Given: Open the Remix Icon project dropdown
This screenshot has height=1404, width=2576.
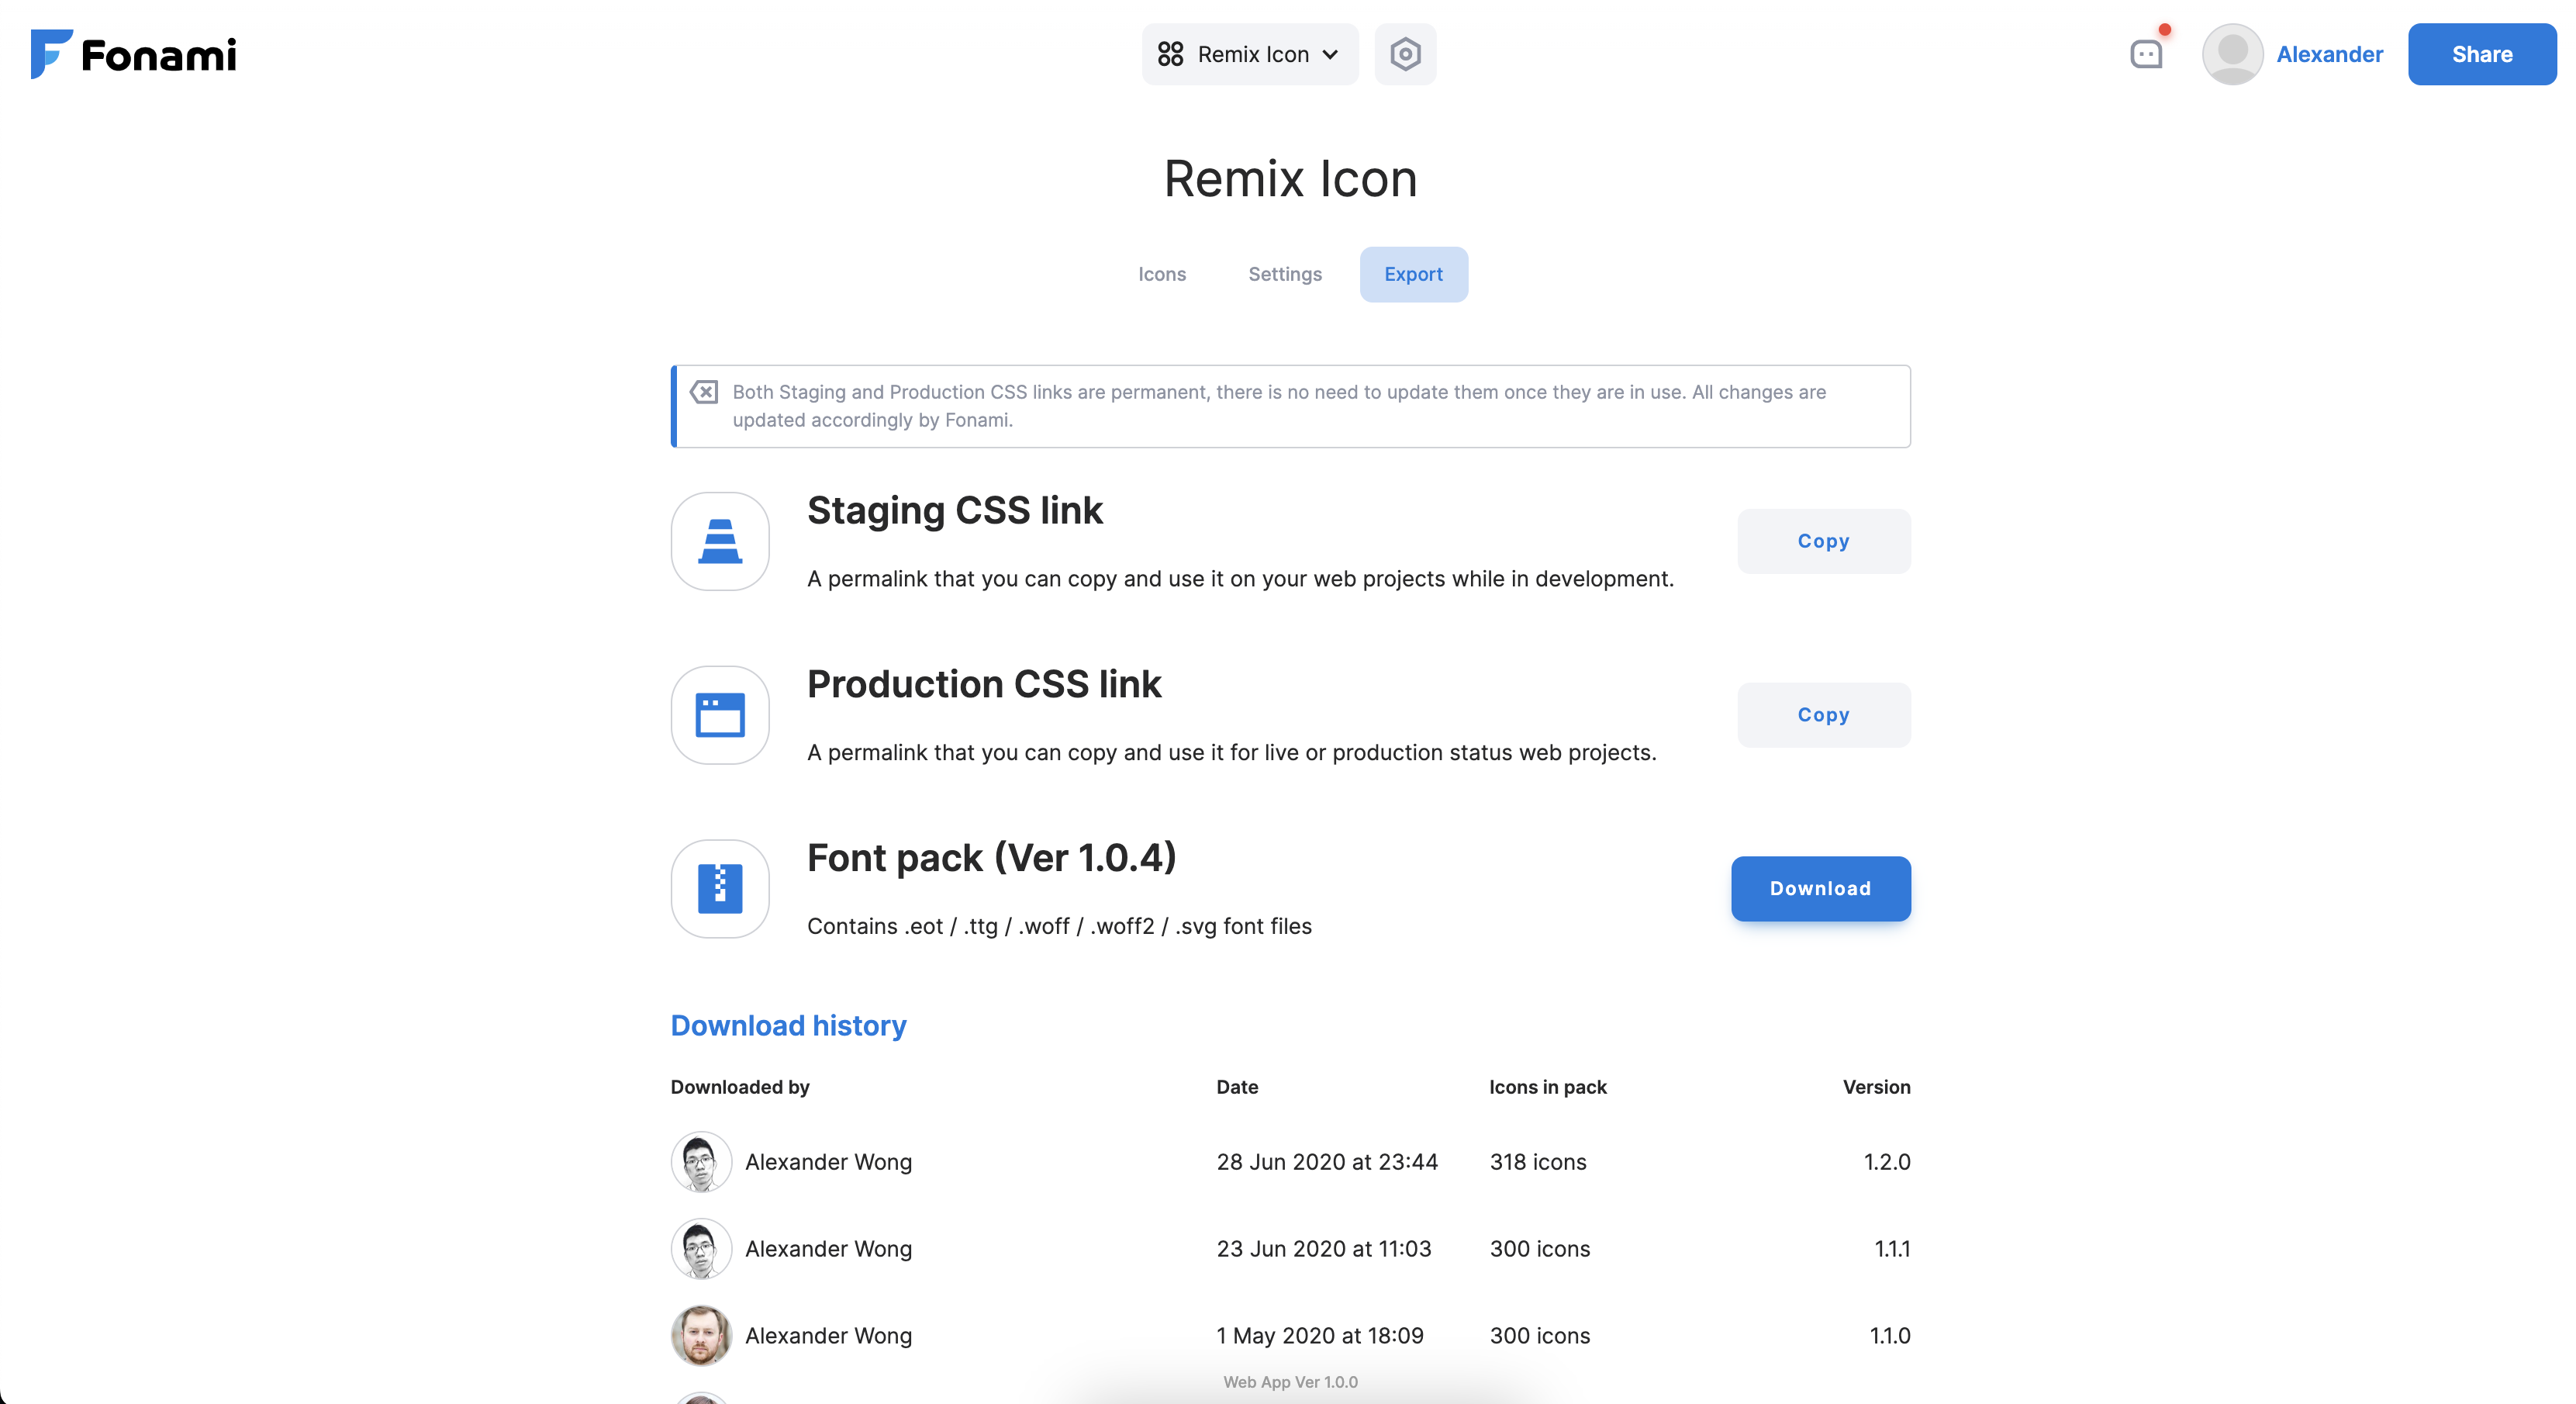Looking at the screenshot, I should click(1250, 54).
